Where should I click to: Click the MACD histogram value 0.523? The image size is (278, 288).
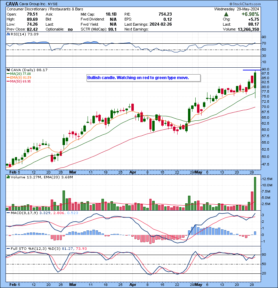pyautogui.click(x=73, y=213)
